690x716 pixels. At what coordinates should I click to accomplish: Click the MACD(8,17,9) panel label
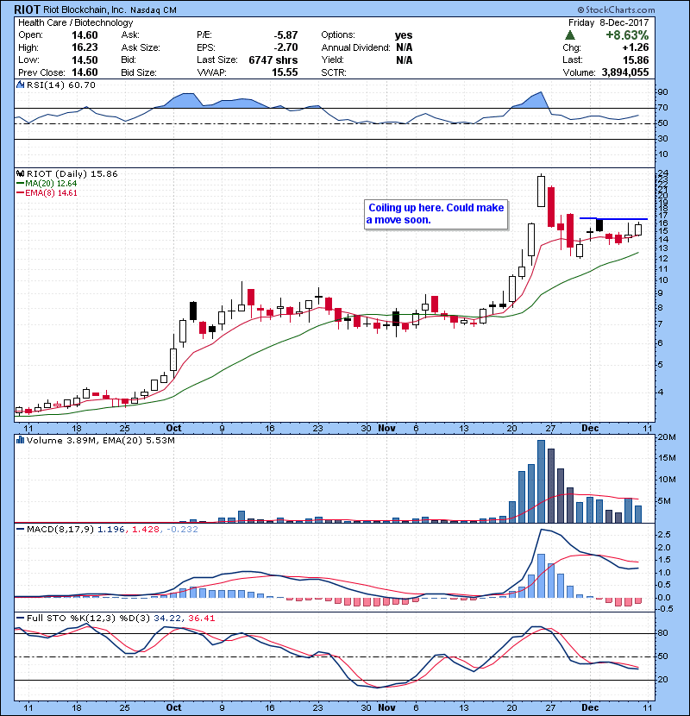point(60,530)
